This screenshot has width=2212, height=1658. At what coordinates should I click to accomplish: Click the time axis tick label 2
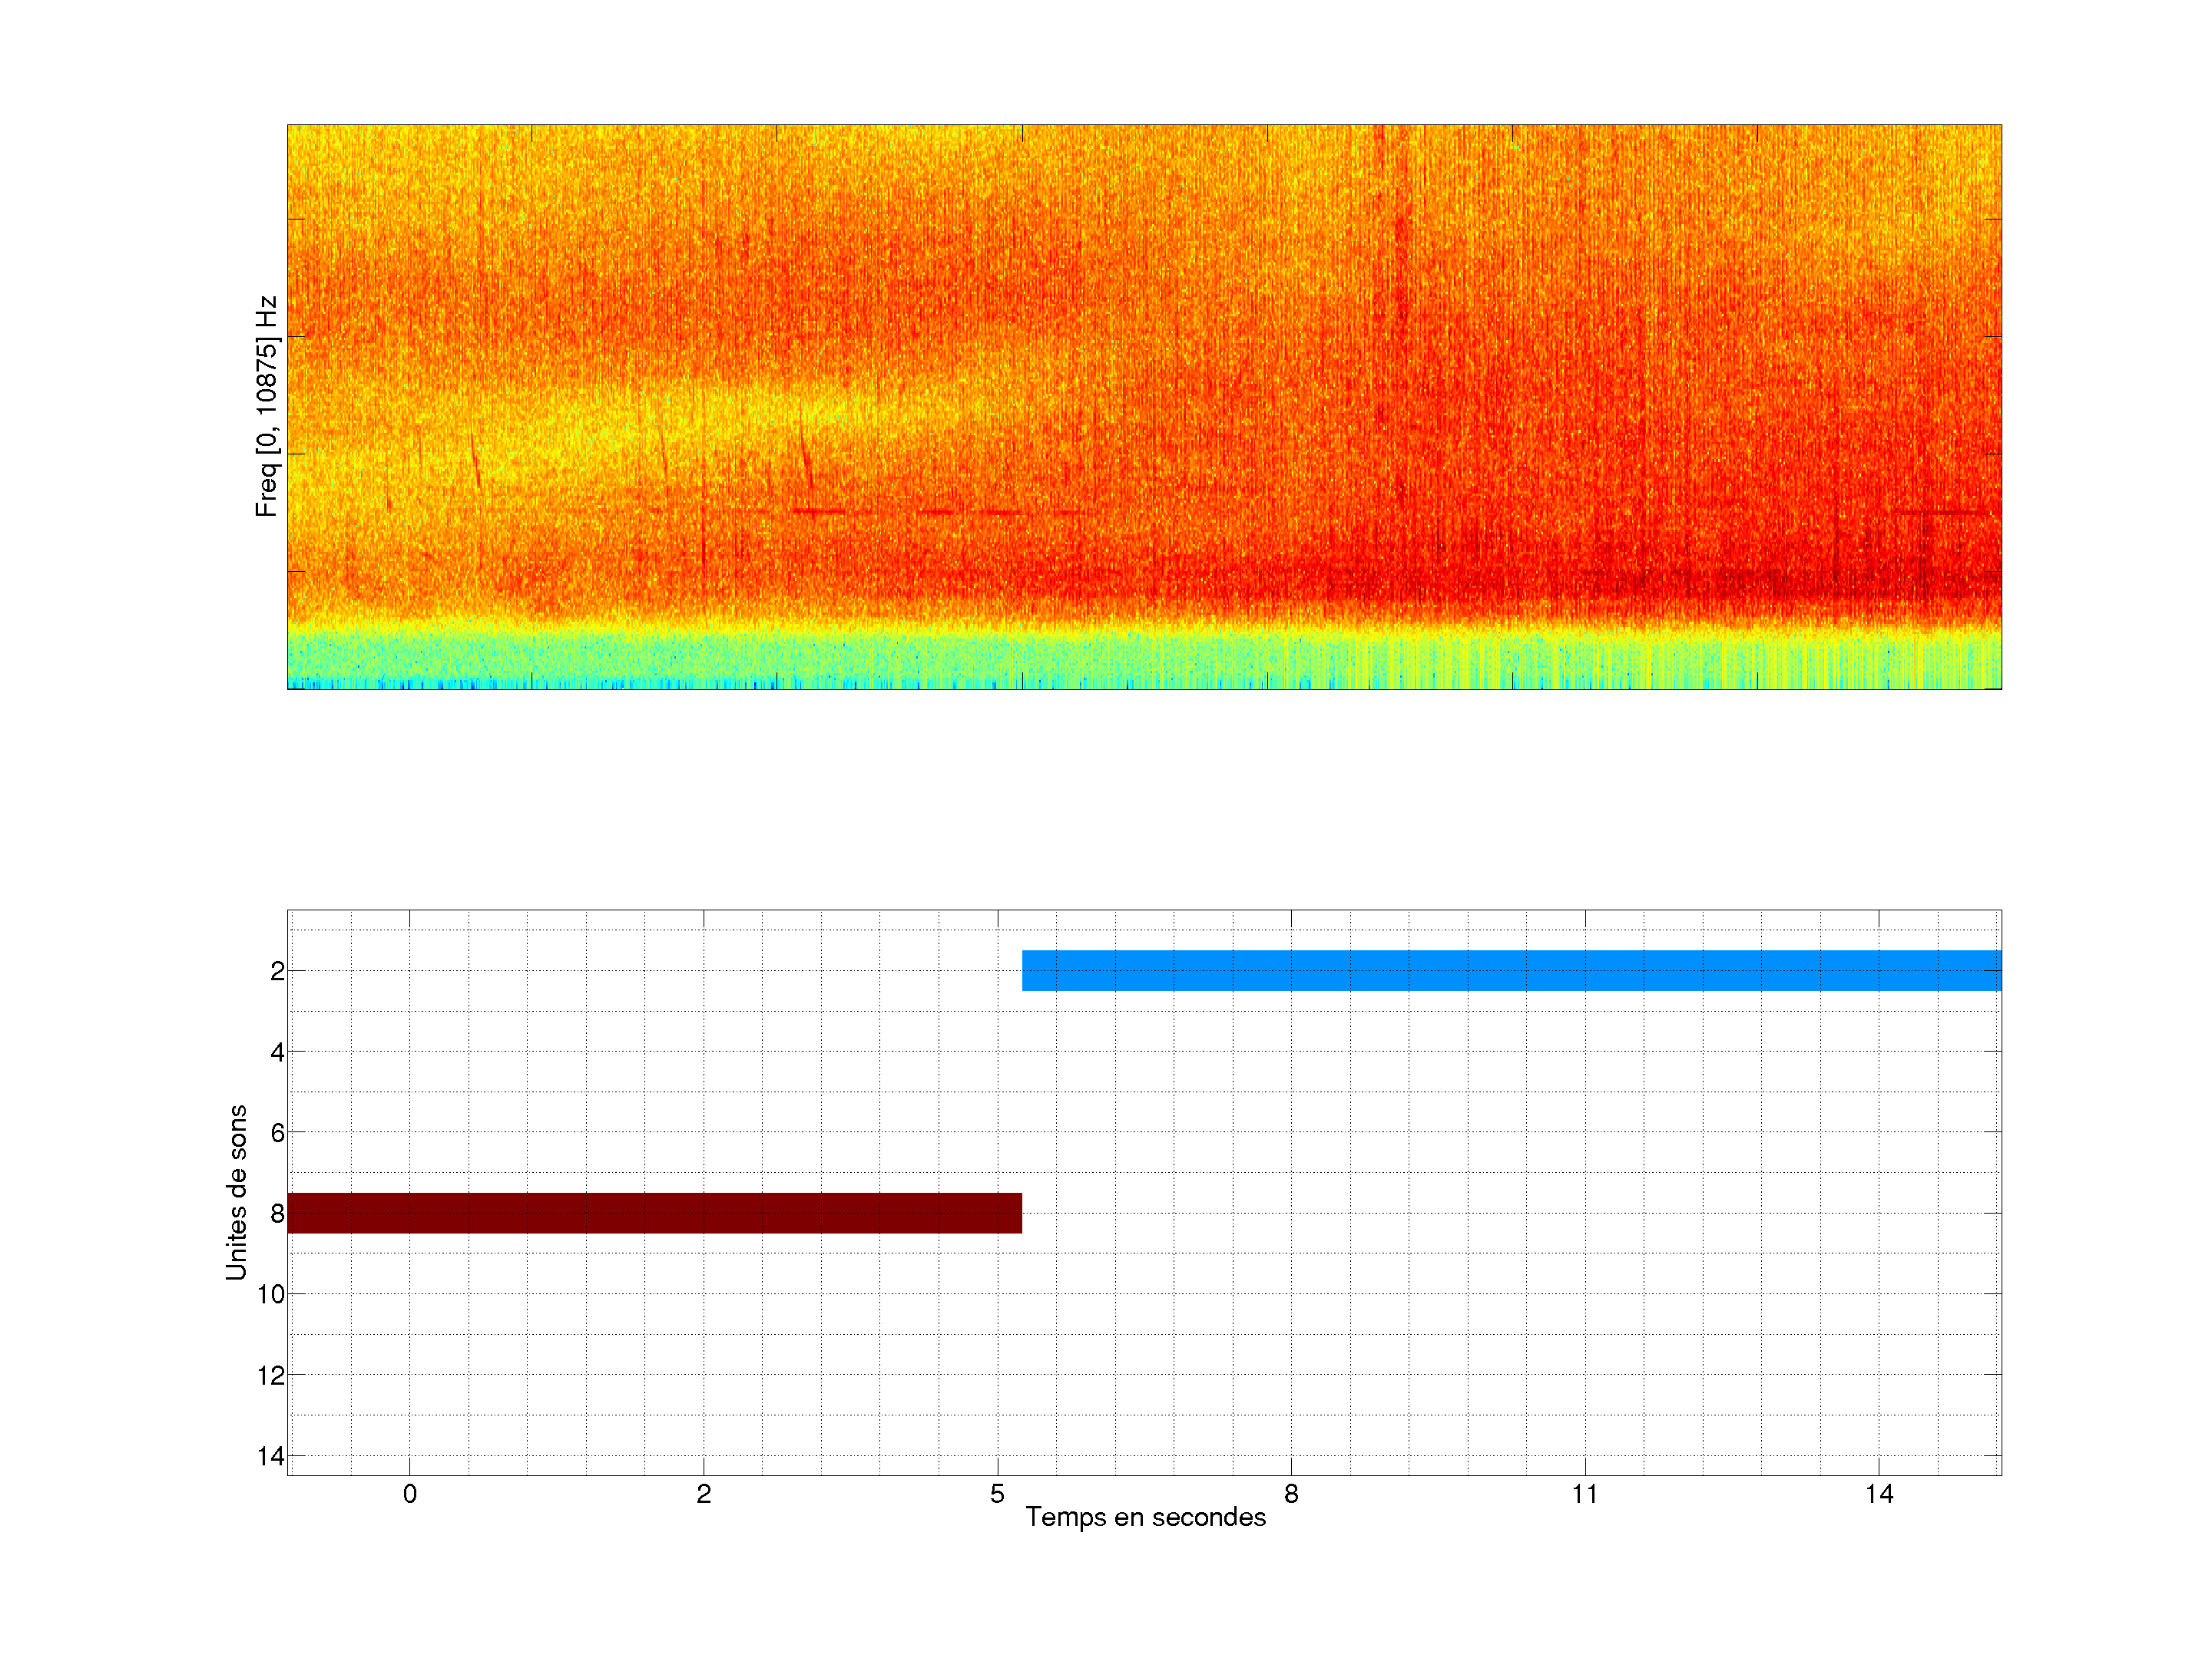704,1494
